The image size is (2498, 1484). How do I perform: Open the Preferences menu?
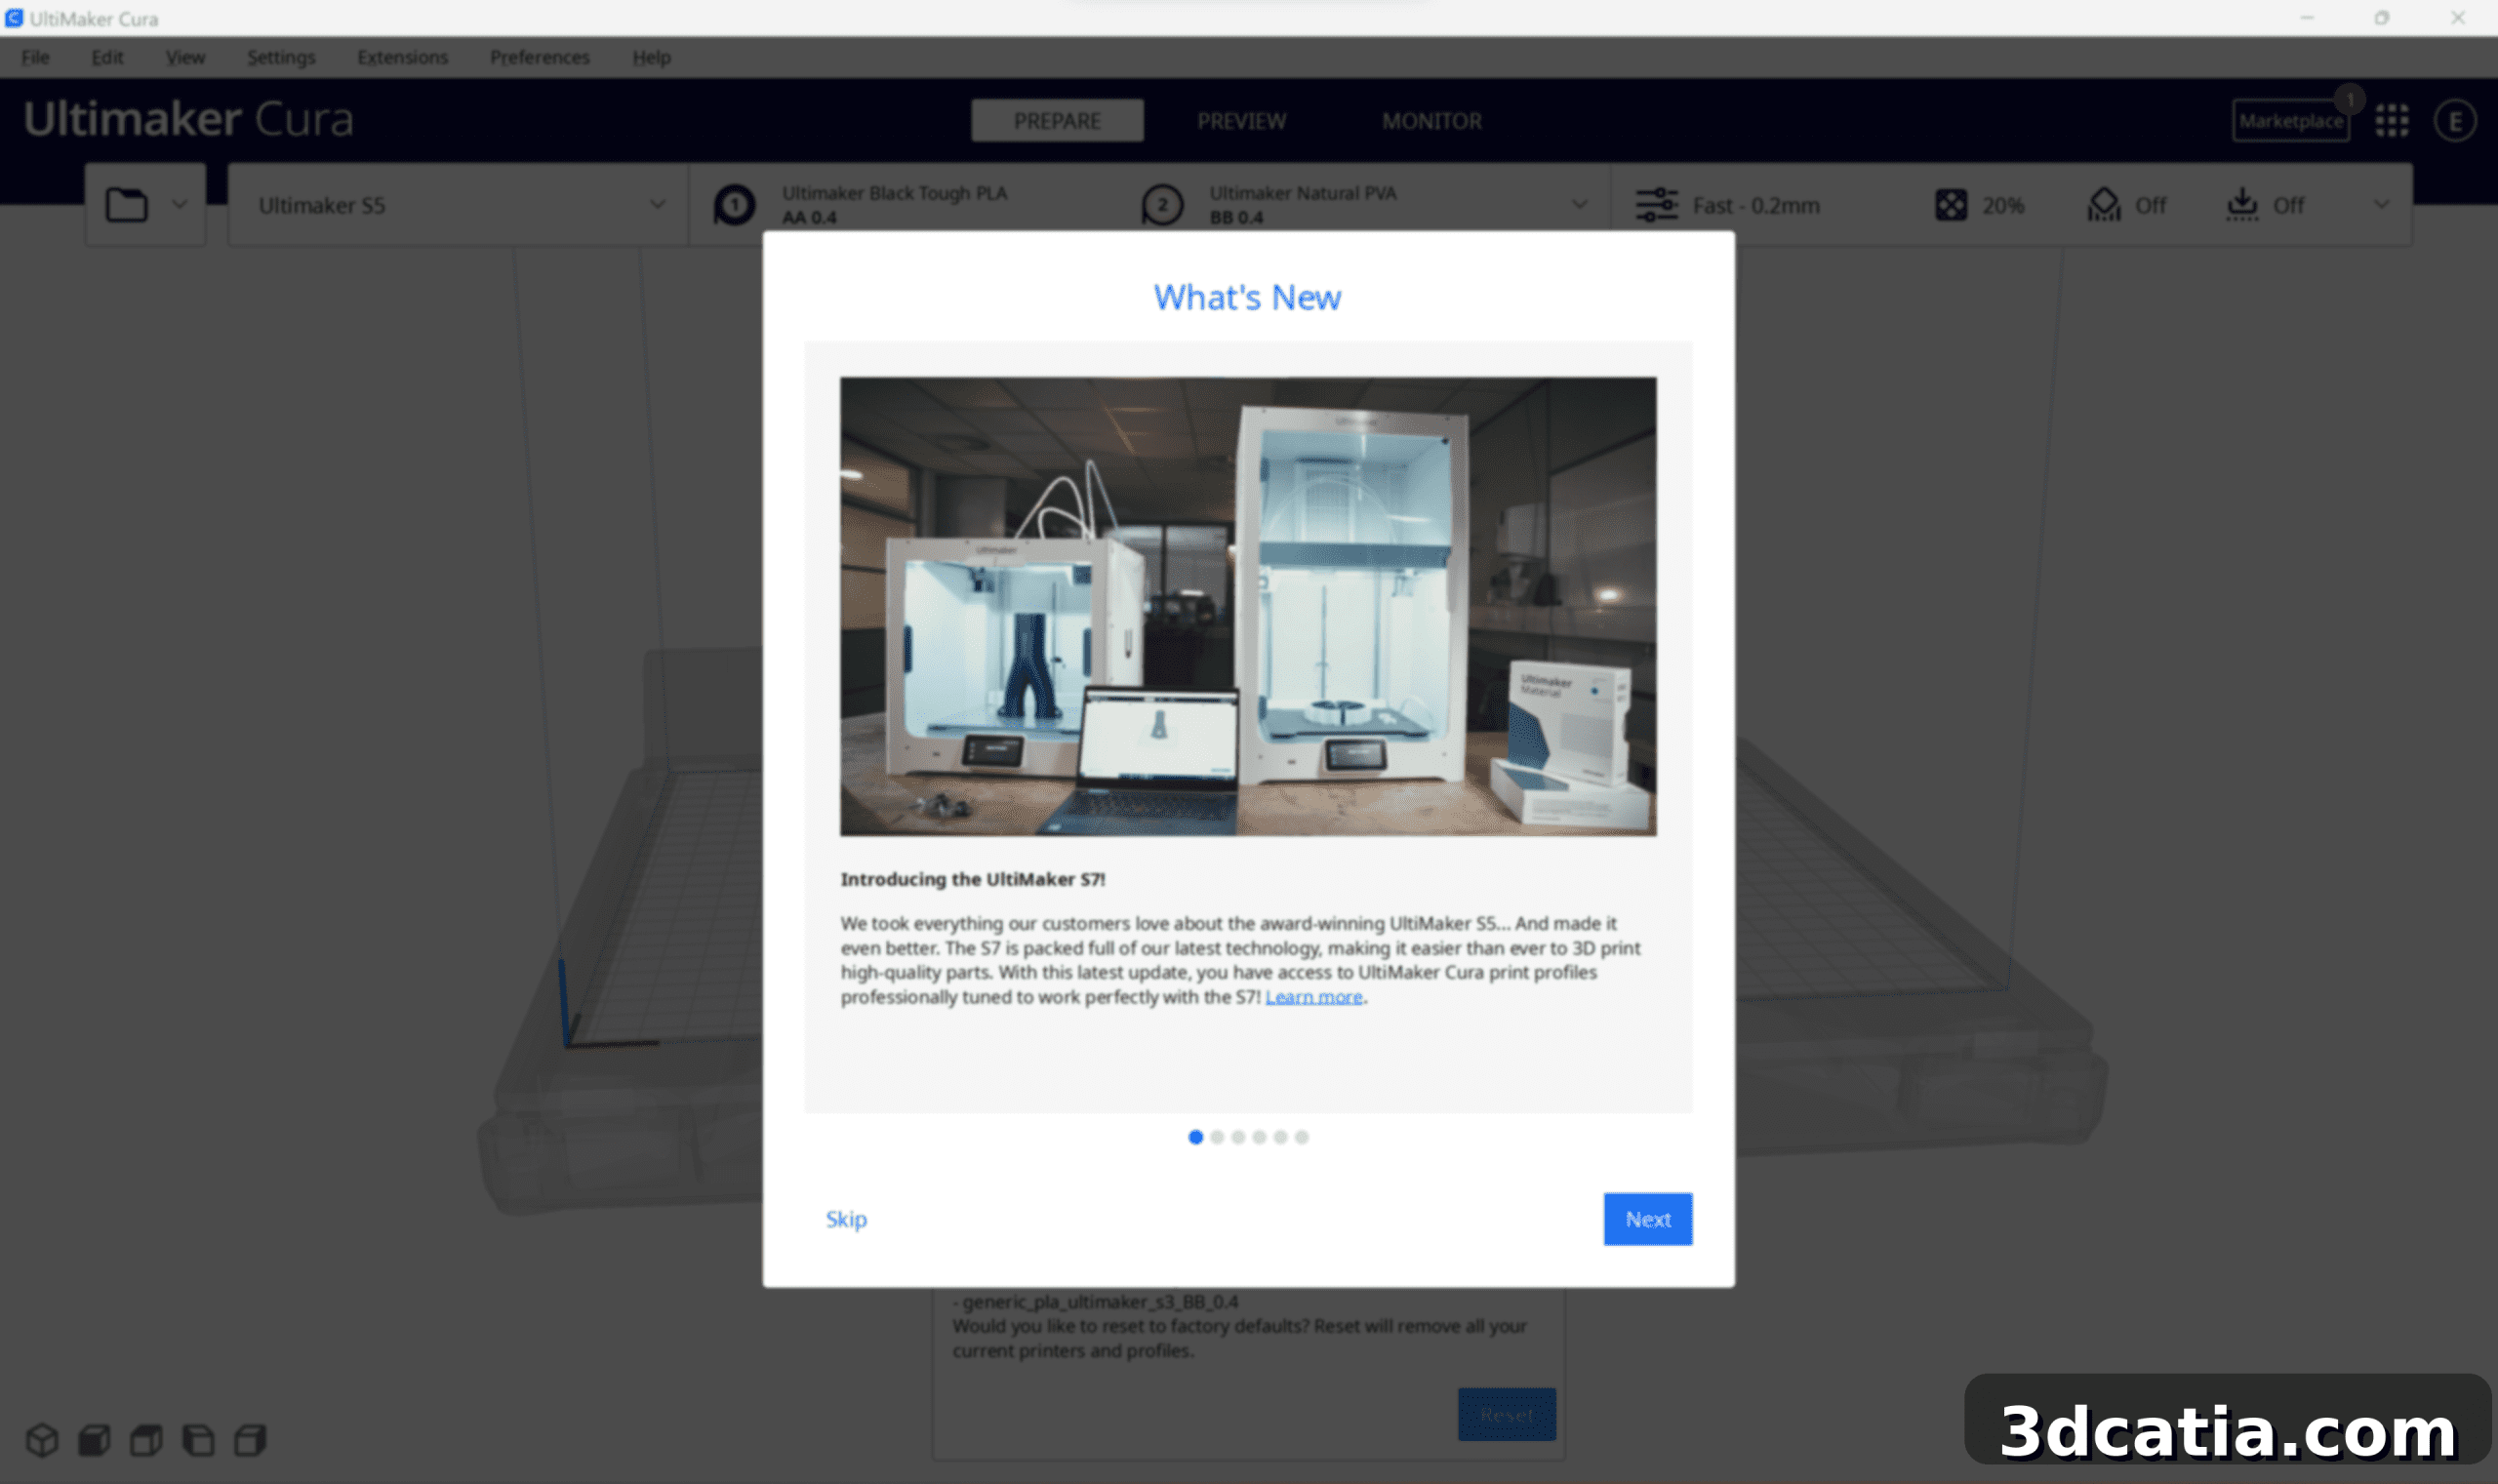[x=539, y=57]
